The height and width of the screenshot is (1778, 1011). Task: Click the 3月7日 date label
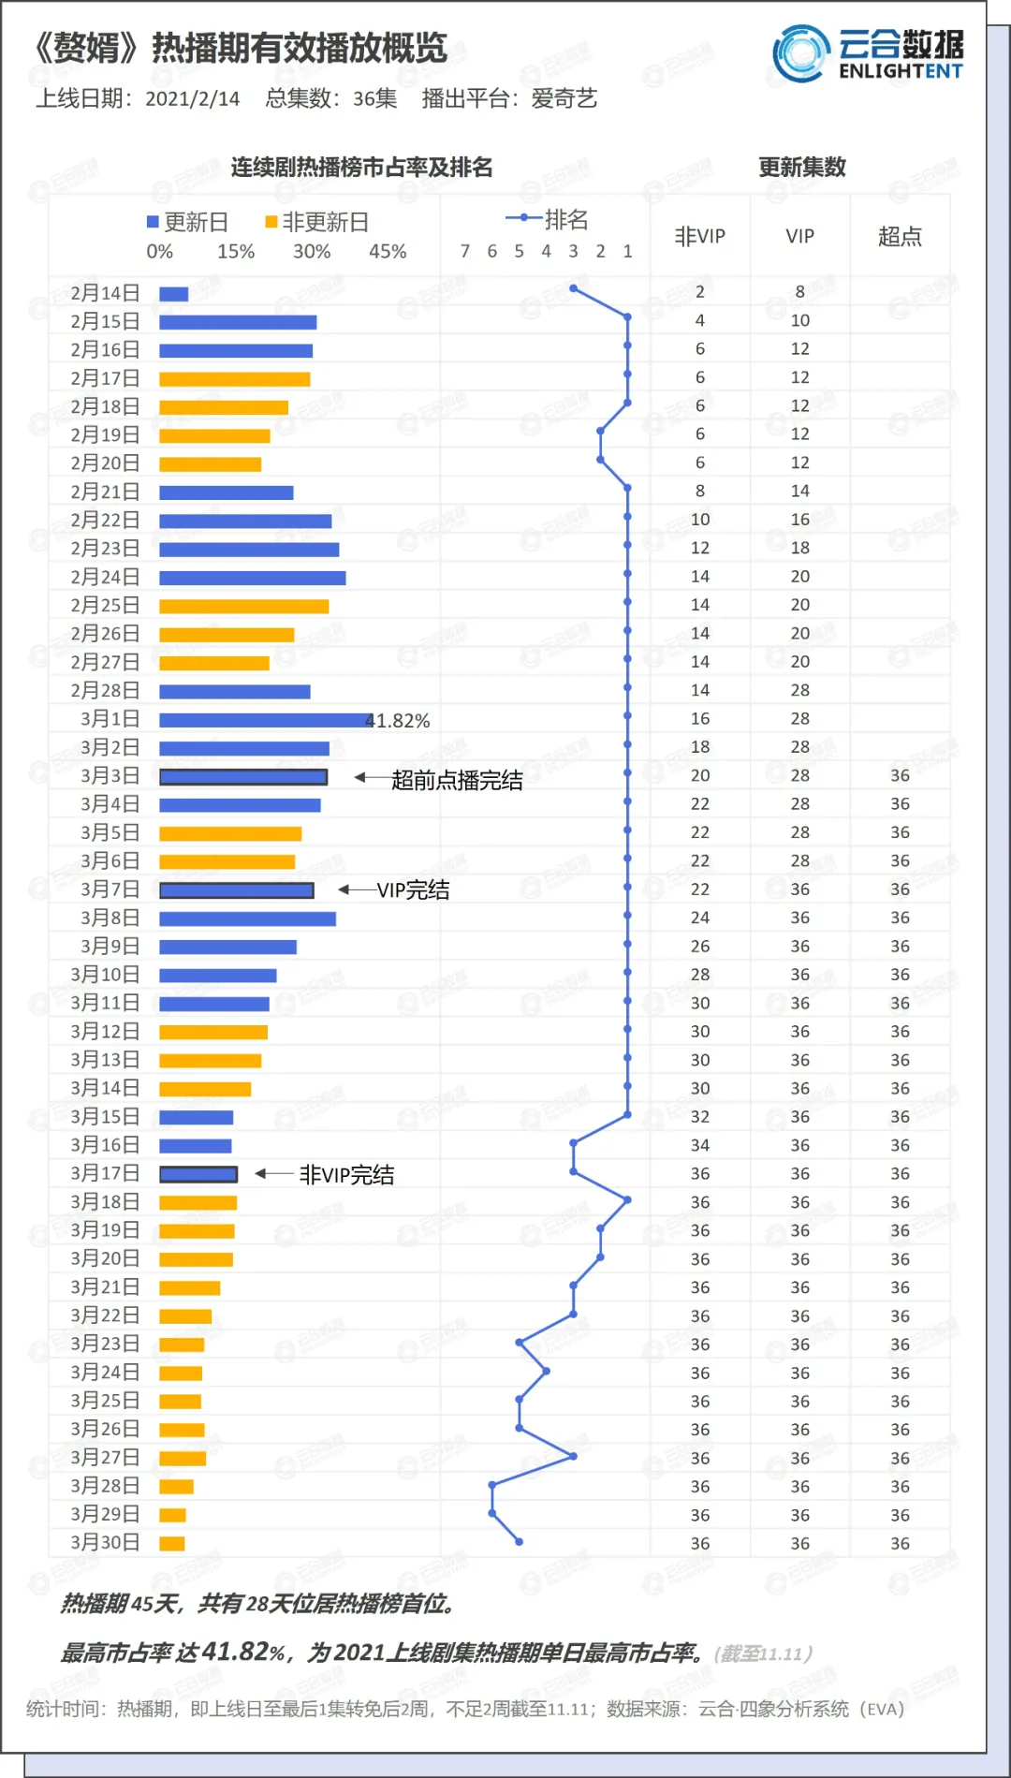[x=110, y=889]
